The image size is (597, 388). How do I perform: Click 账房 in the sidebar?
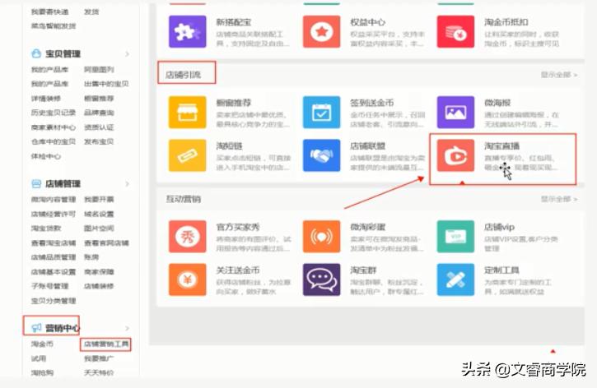(x=91, y=257)
